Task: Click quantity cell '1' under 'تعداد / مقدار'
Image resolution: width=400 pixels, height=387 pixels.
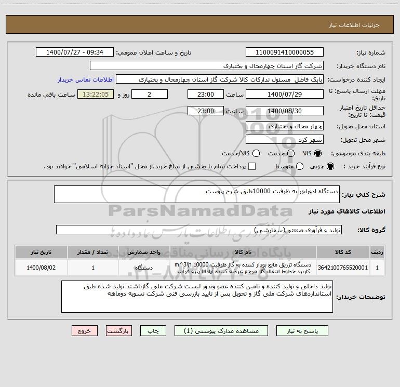Action: click(x=93, y=268)
